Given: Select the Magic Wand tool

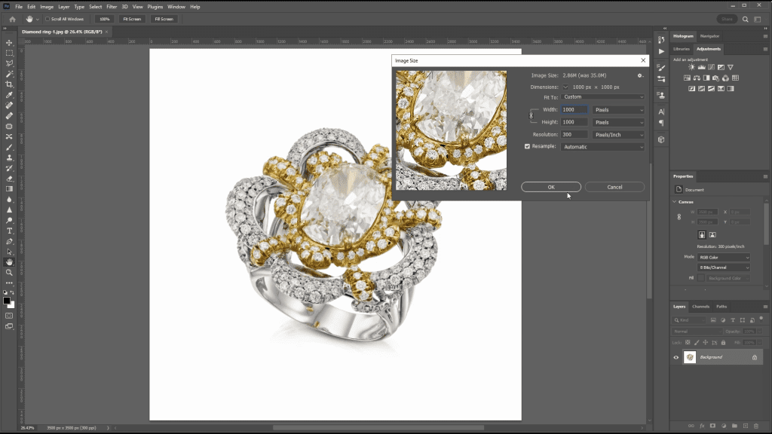Looking at the screenshot, I should coord(9,74).
